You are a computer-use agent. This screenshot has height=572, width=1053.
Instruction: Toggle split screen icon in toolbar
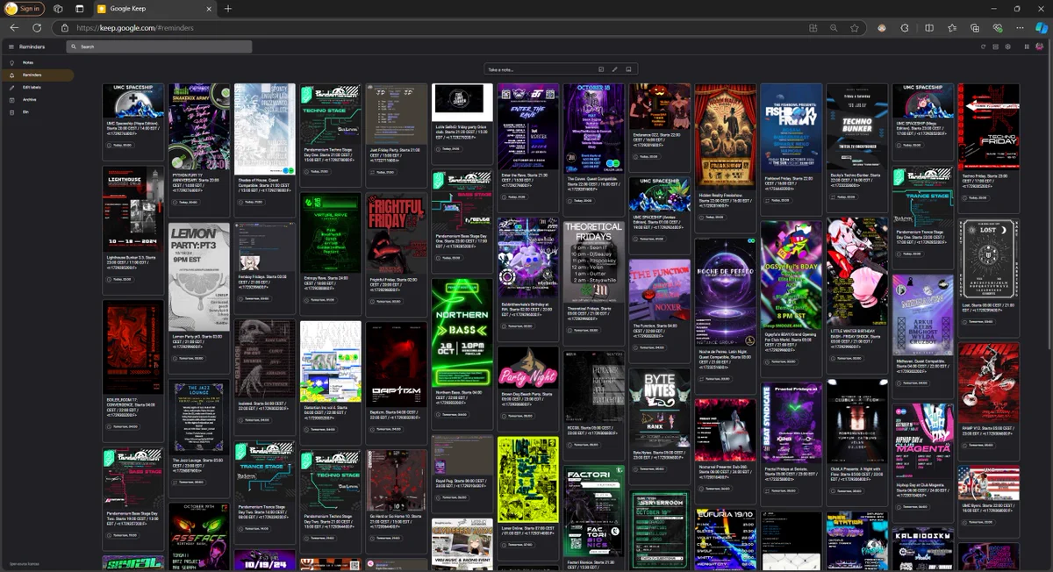[x=929, y=28]
